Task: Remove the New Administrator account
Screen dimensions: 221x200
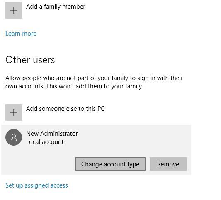Action: point(168,164)
